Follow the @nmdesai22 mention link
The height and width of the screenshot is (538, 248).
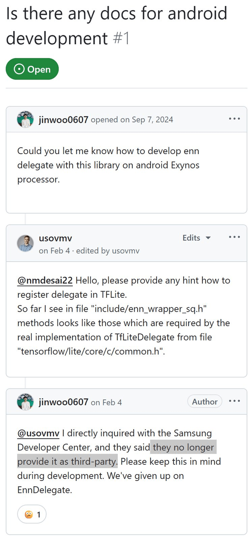pos(46,280)
